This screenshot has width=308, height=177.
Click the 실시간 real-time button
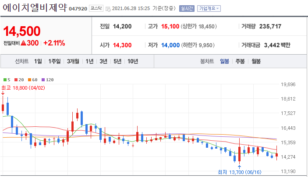coord(187,8)
